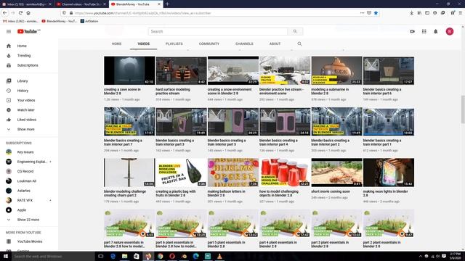This screenshot has height=261, width=465.
Task: Click the ArtStation bookmark
Action: coord(89,21)
